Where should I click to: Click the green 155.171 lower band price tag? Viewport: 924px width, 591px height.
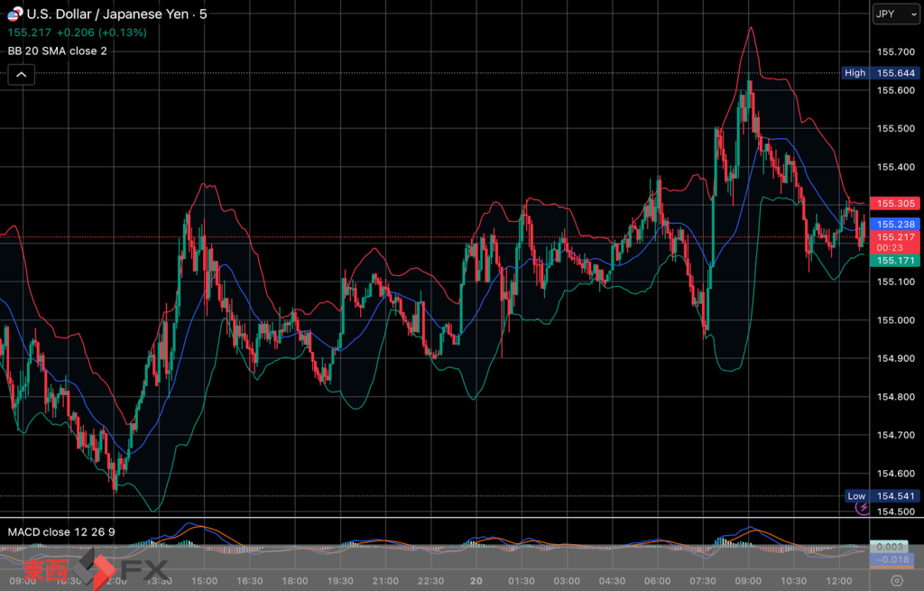click(x=892, y=260)
